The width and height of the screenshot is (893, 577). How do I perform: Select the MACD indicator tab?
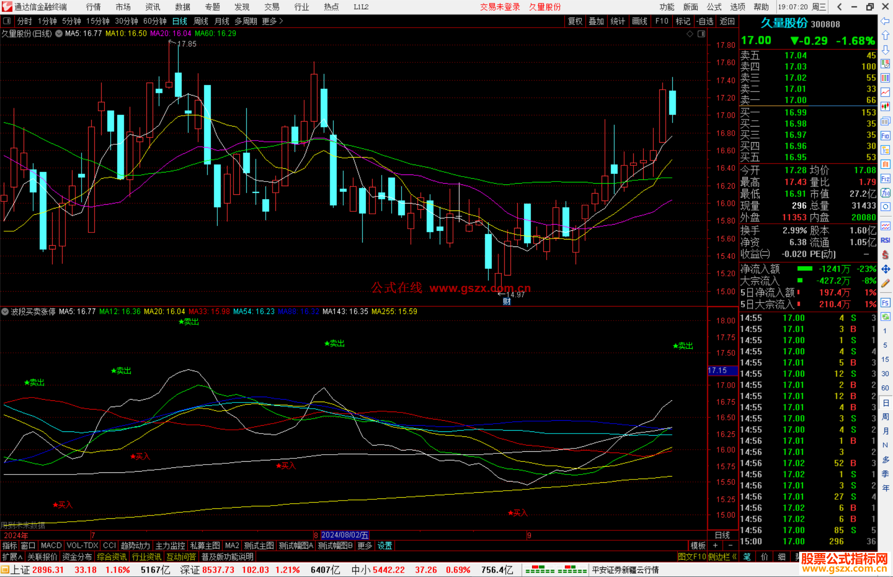click(x=51, y=546)
